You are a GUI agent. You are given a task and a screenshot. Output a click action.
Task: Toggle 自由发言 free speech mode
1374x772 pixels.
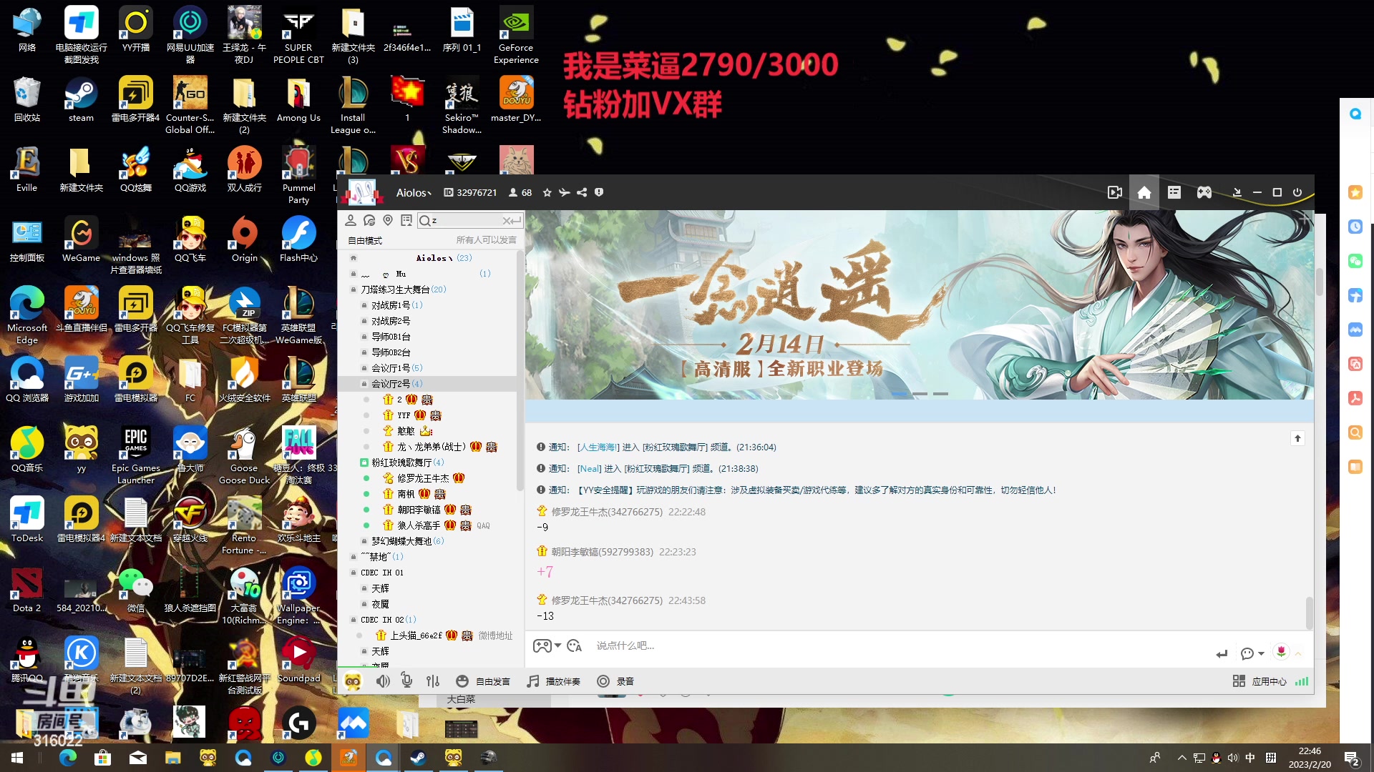[x=484, y=681]
